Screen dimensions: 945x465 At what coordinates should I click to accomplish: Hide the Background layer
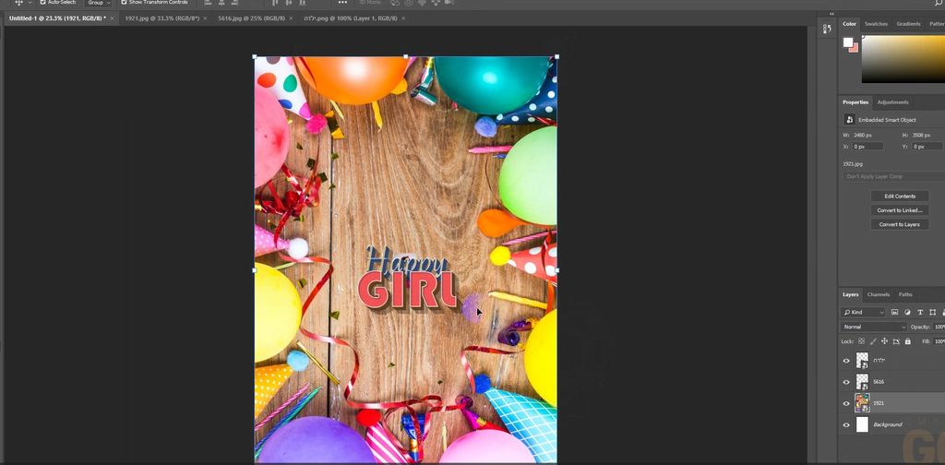click(x=846, y=424)
